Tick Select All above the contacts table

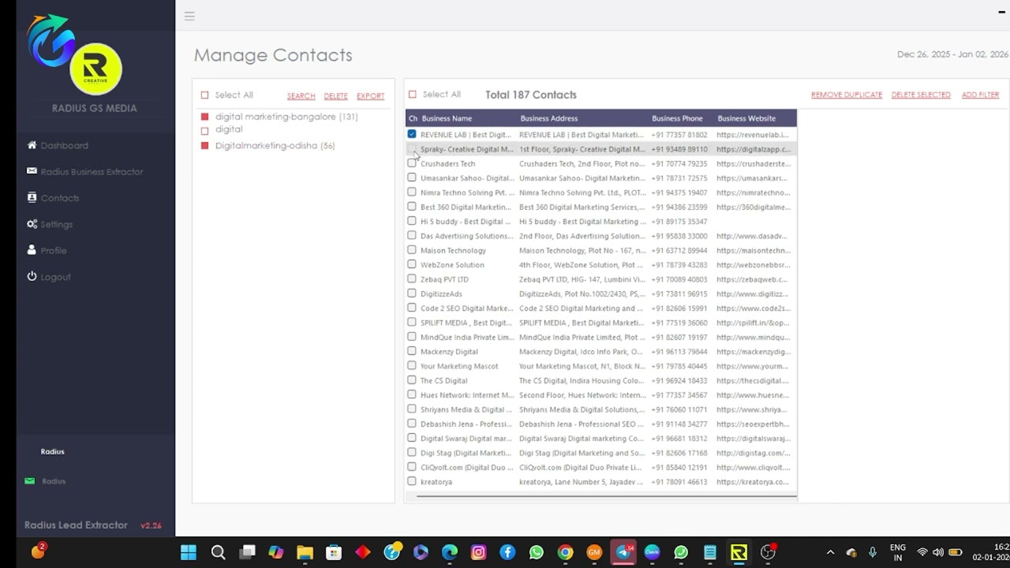coord(412,95)
